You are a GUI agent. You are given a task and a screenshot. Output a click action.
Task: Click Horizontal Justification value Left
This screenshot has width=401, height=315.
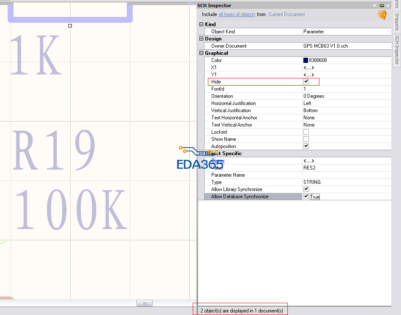pos(346,103)
